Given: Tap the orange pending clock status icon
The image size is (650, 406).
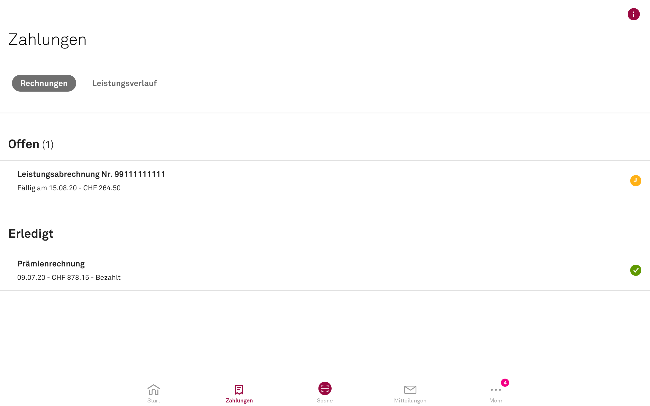Looking at the screenshot, I should point(636,180).
